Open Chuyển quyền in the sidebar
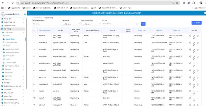Viewport: 206px width, 106px height. tap(11, 62)
